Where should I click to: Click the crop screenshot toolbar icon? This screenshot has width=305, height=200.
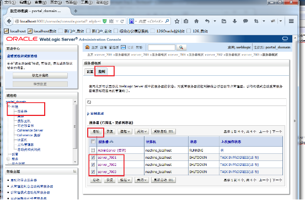click(x=256, y=21)
